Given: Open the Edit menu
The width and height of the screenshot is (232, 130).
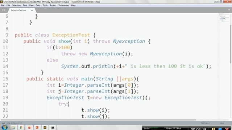Looking at the screenshot, I should [x=8, y=5].
